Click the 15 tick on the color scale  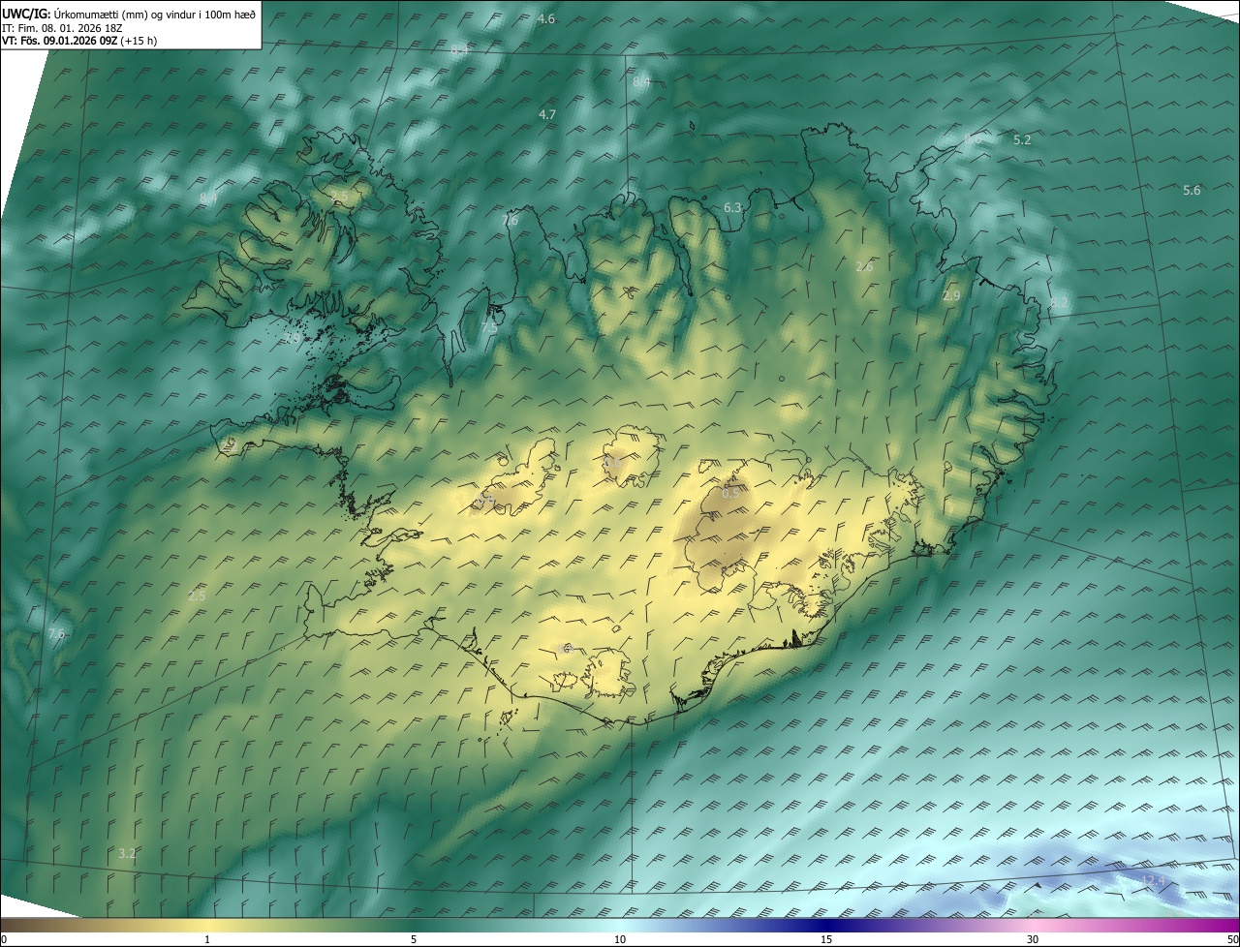click(x=826, y=939)
